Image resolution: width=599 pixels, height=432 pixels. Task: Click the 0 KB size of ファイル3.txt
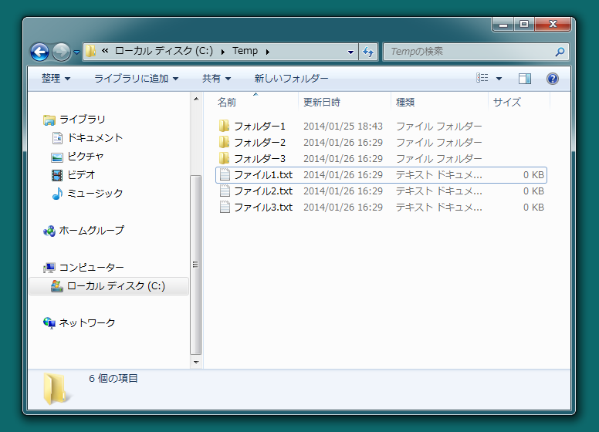[x=533, y=208]
